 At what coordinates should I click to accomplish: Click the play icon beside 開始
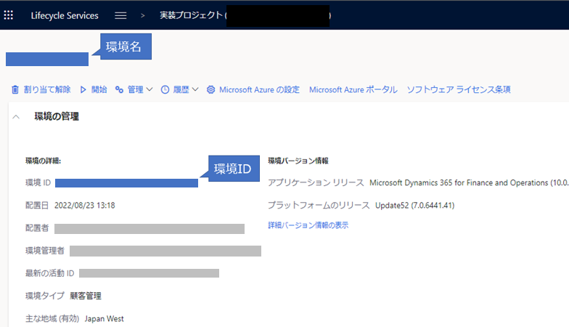point(83,89)
